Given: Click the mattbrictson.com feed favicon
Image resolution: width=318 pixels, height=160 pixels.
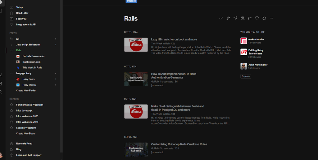Looking at the screenshot, I should point(18,62).
